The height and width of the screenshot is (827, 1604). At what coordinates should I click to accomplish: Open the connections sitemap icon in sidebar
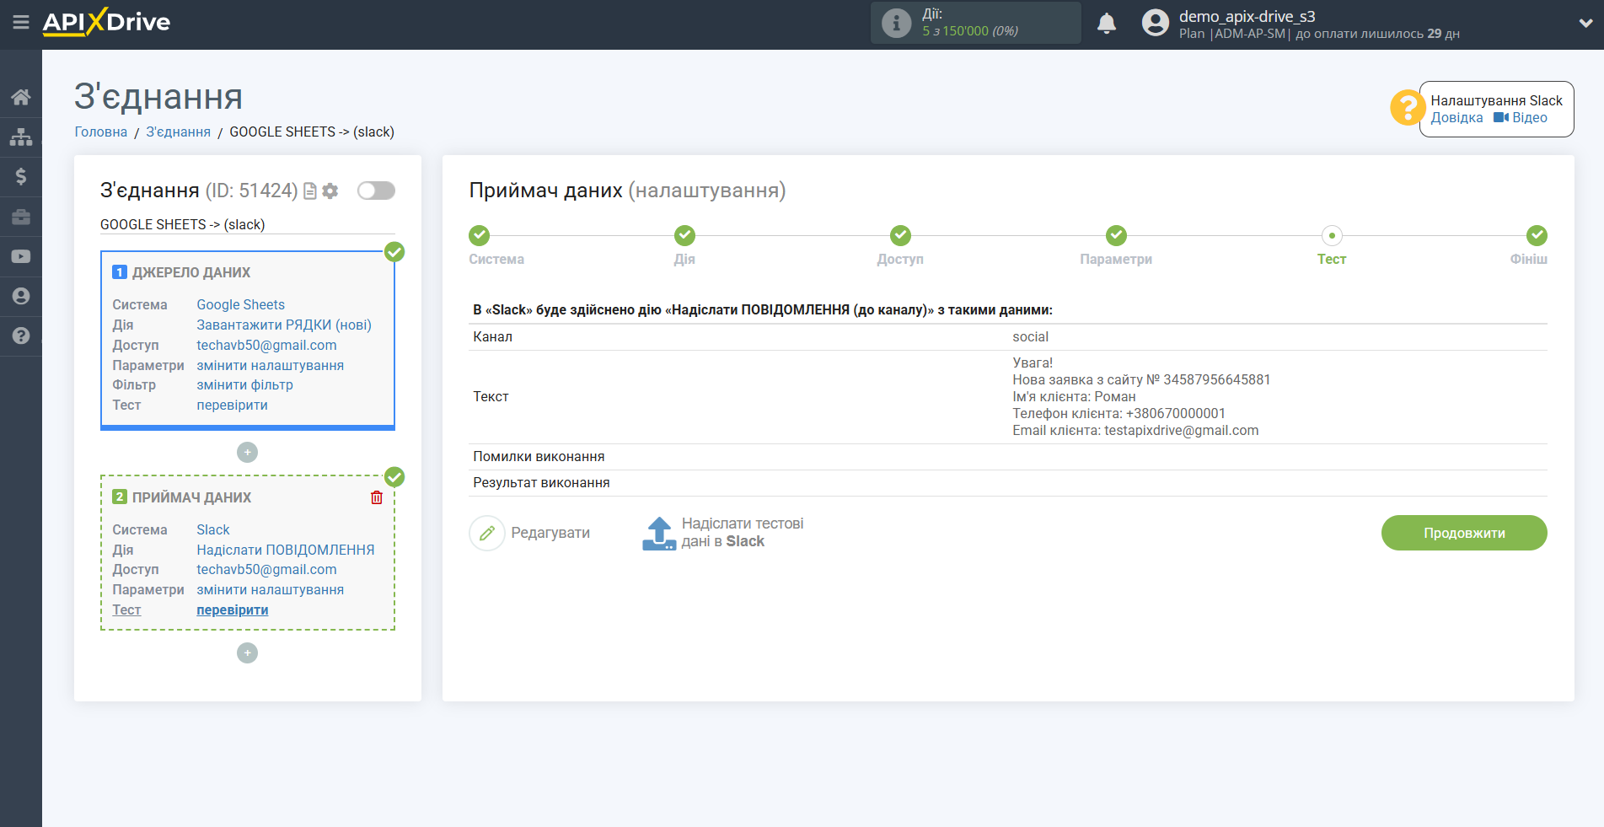21,137
